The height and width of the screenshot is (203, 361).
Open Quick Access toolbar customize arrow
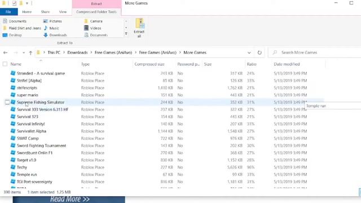[x=27, y=3]
